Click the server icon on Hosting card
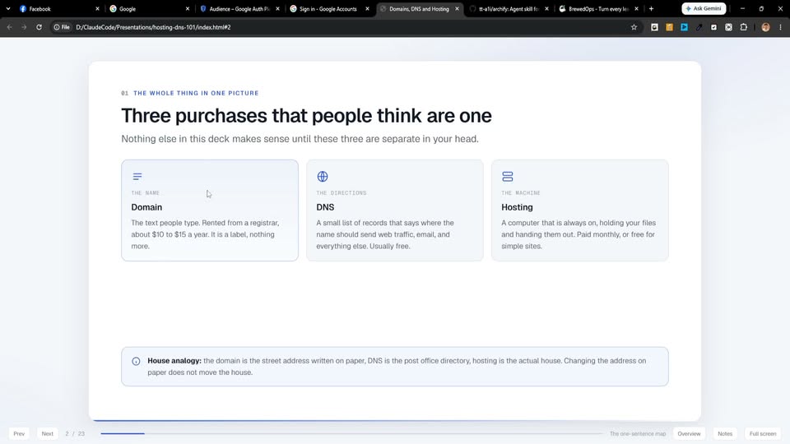The image size is (790, 444). tap(508, 176)
